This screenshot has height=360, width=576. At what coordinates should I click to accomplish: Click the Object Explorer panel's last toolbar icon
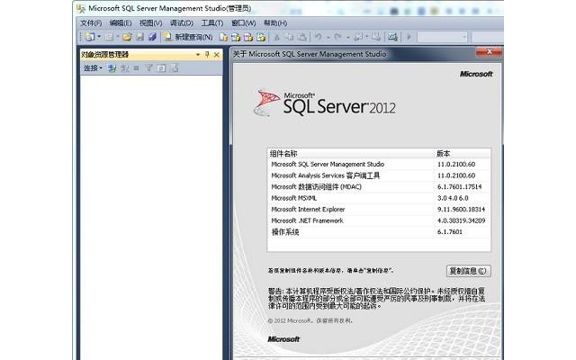coord(175,68)
